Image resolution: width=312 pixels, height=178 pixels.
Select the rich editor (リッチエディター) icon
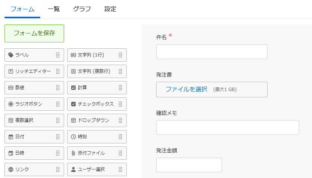click(x=11, y=71)
